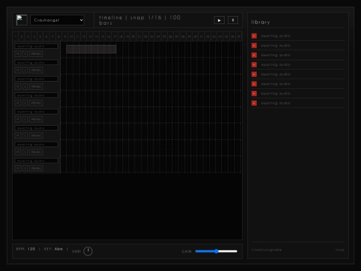Viewport: 361px width, 271px height.
Task: Mute the sixth track with M
Action: [18, 136]
